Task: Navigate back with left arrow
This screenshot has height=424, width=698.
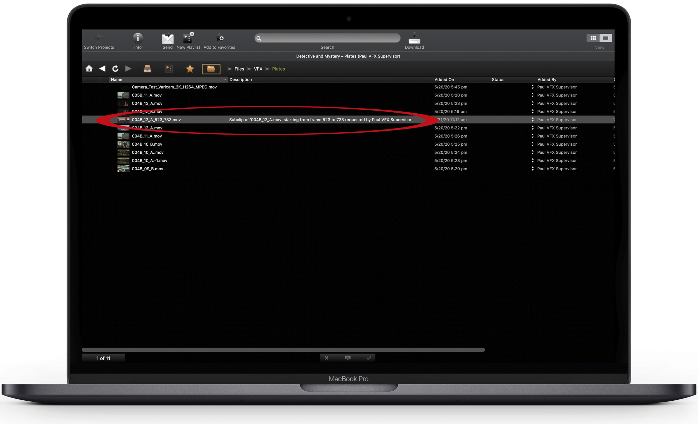Action: [102, 69]
